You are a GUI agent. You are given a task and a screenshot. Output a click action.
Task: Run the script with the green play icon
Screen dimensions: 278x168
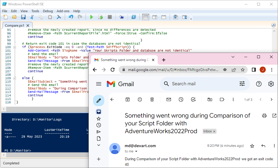[x=91, y=17]
